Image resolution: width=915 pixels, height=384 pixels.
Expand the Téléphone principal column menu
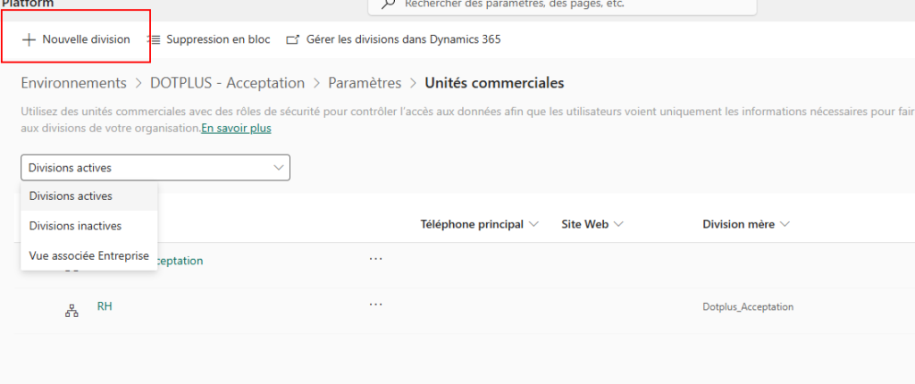click(534, 224)
